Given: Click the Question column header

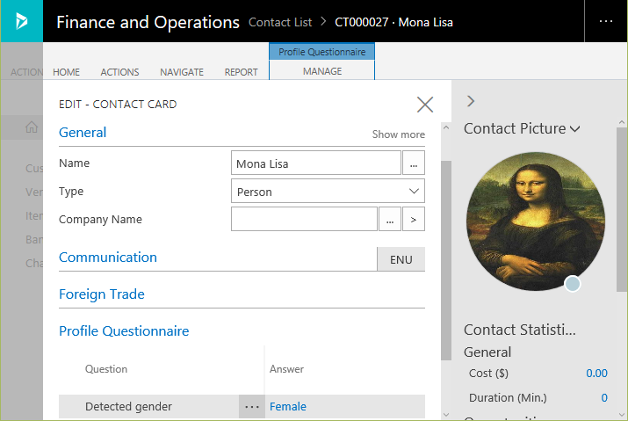Looking at the screenshot, I should coord(106,369).
